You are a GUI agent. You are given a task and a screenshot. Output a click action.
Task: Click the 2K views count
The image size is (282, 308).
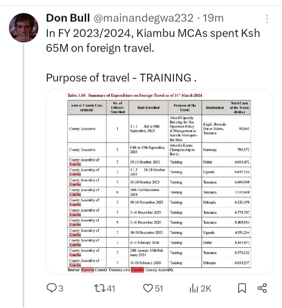206,289
